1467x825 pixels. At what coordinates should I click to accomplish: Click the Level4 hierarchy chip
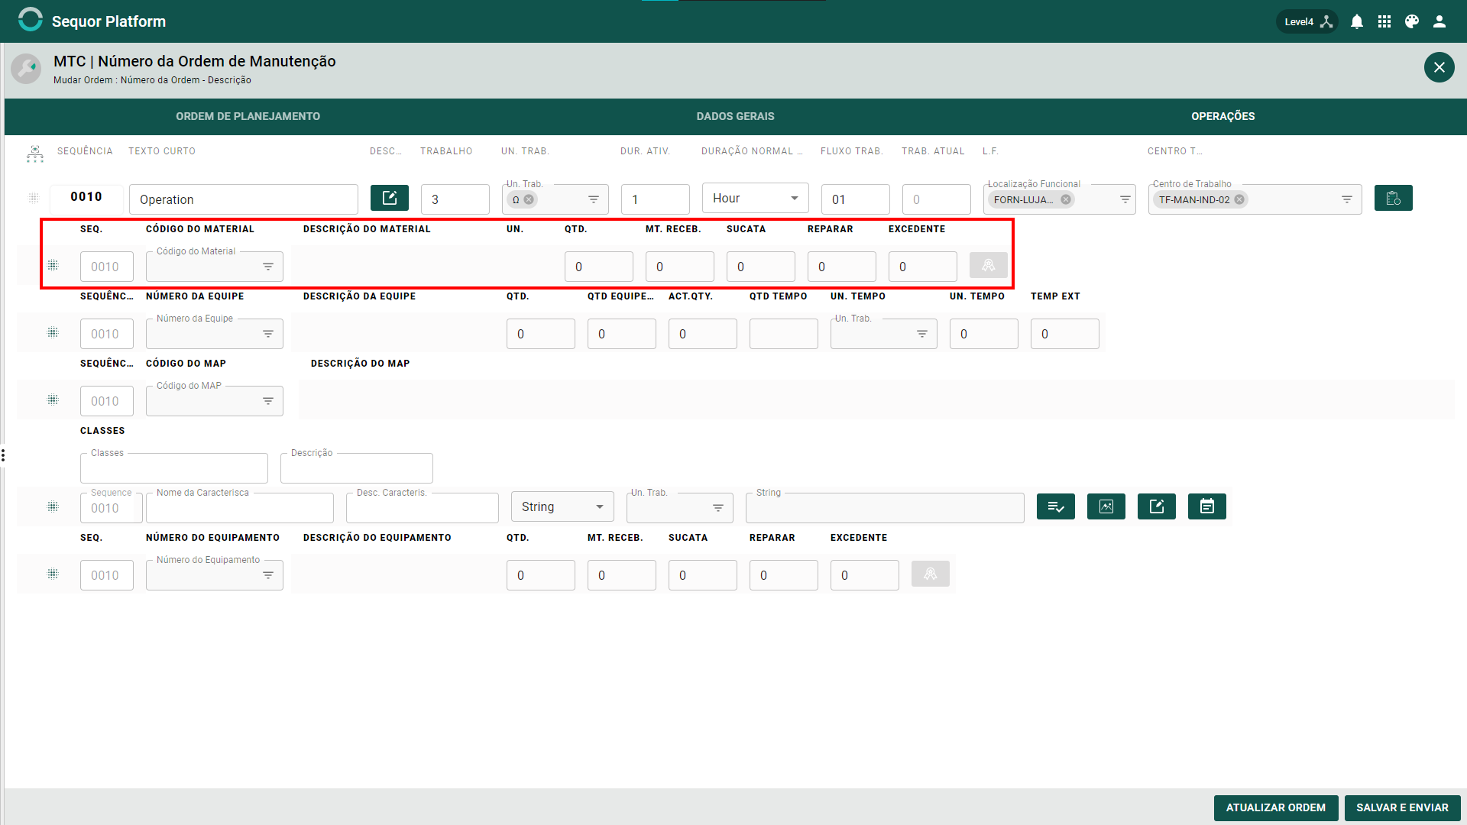pyautogui.click(x=1307, y=21)
